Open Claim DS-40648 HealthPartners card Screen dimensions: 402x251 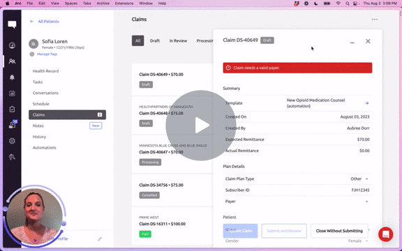point(172,115)
